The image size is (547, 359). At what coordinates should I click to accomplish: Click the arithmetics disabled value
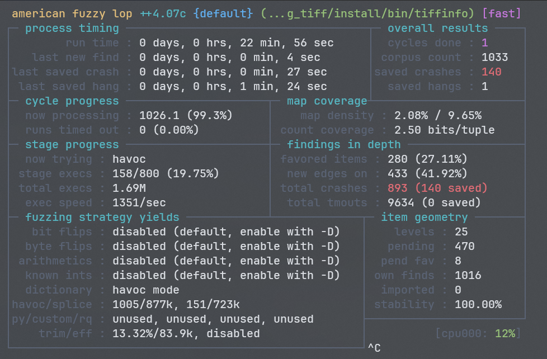pos(226,261)
